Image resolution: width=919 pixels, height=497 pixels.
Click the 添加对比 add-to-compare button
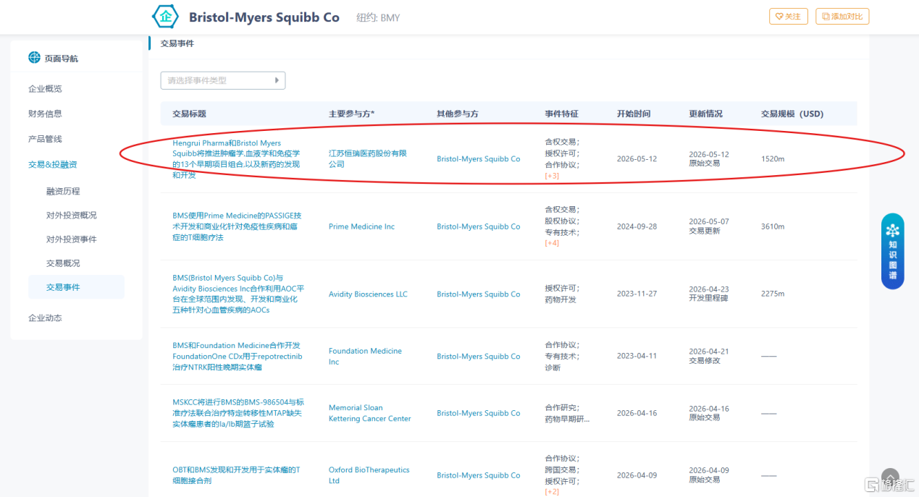[x=842, y=17]
